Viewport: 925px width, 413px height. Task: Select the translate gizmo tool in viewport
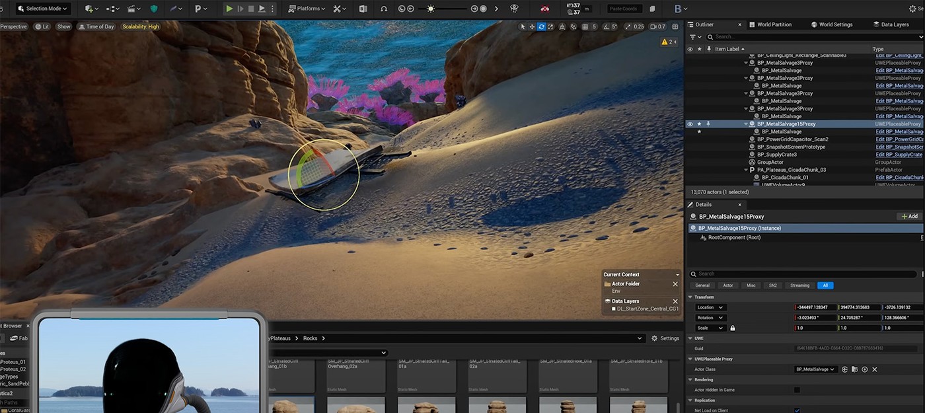[x=532, y=26]
